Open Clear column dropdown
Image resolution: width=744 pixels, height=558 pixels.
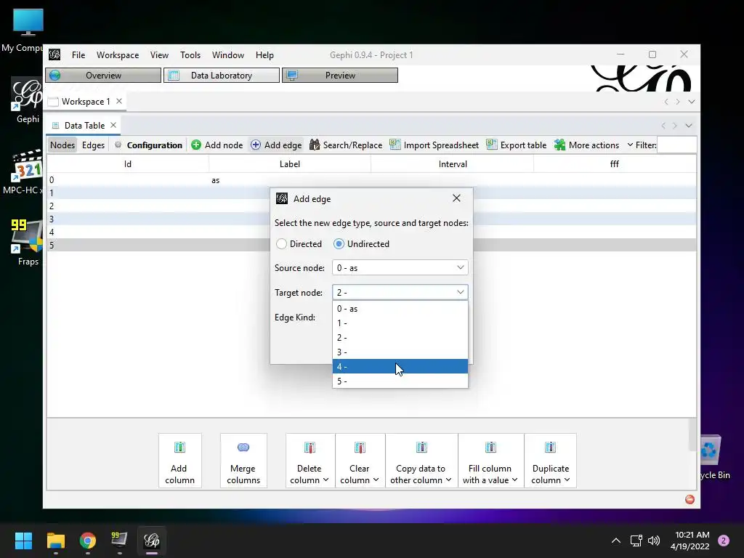[x=360, y=461]
